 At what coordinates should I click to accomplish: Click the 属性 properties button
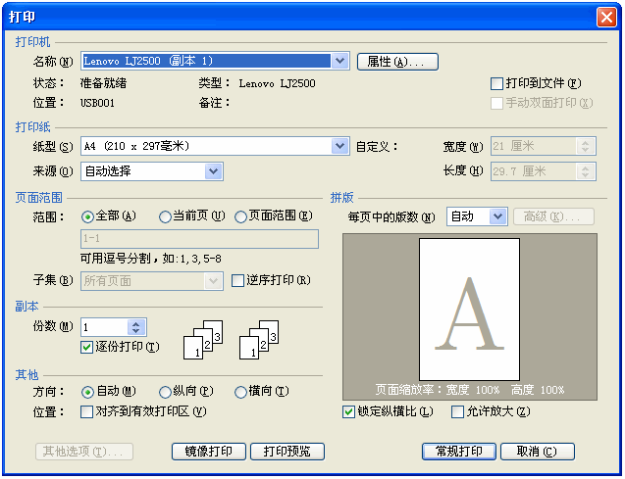tap(396, 62)
